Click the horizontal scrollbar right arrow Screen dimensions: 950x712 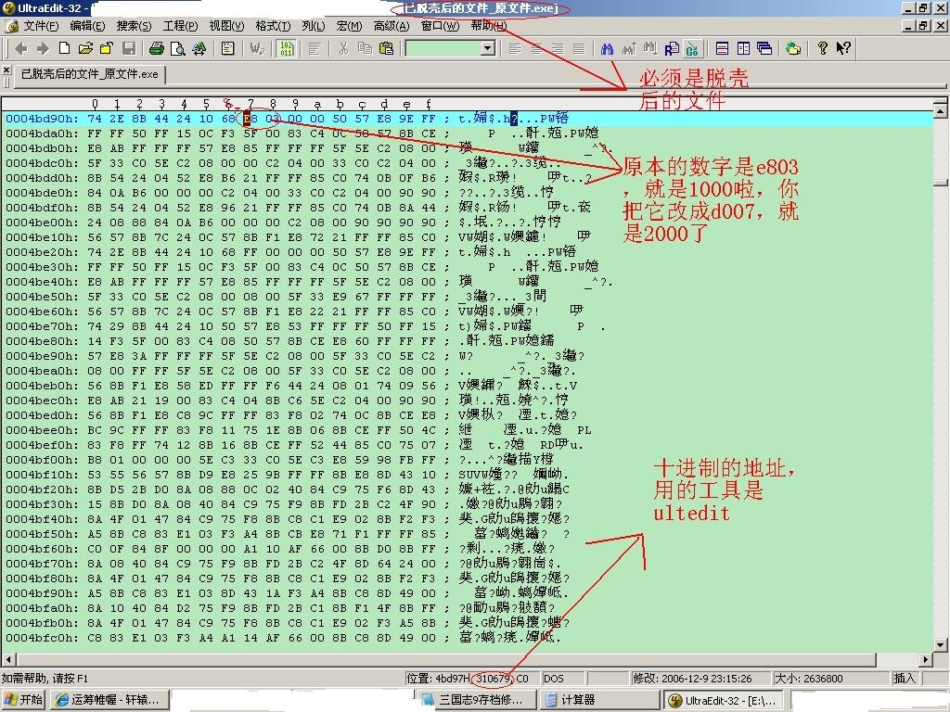tap(926, 659)
